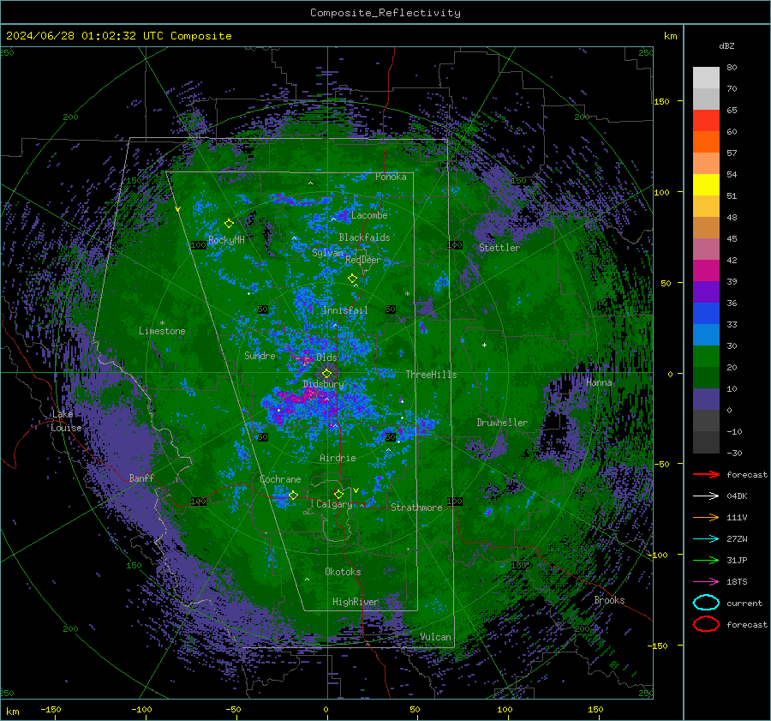Click the Sylvan label on the map
The width and height of the screenshot is (771, 721).
[x=327, y=253]
